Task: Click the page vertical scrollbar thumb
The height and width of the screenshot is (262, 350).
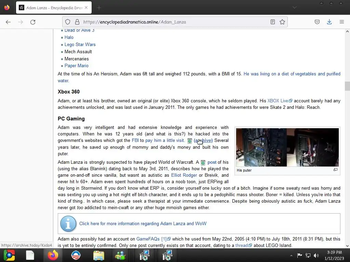Action: click(x=347, y=86)
